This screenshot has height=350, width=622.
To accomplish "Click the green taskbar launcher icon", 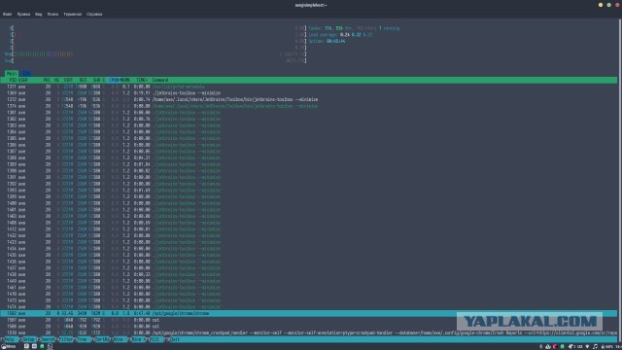I will pos(42,346).
